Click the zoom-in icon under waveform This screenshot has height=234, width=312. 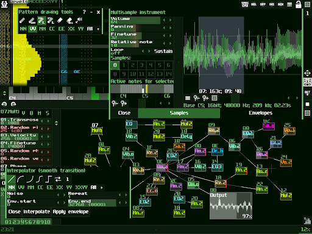[x=205, y=98]
